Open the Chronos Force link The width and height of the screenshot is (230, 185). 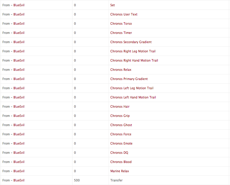pyautogui.click(x=121, y=134)
